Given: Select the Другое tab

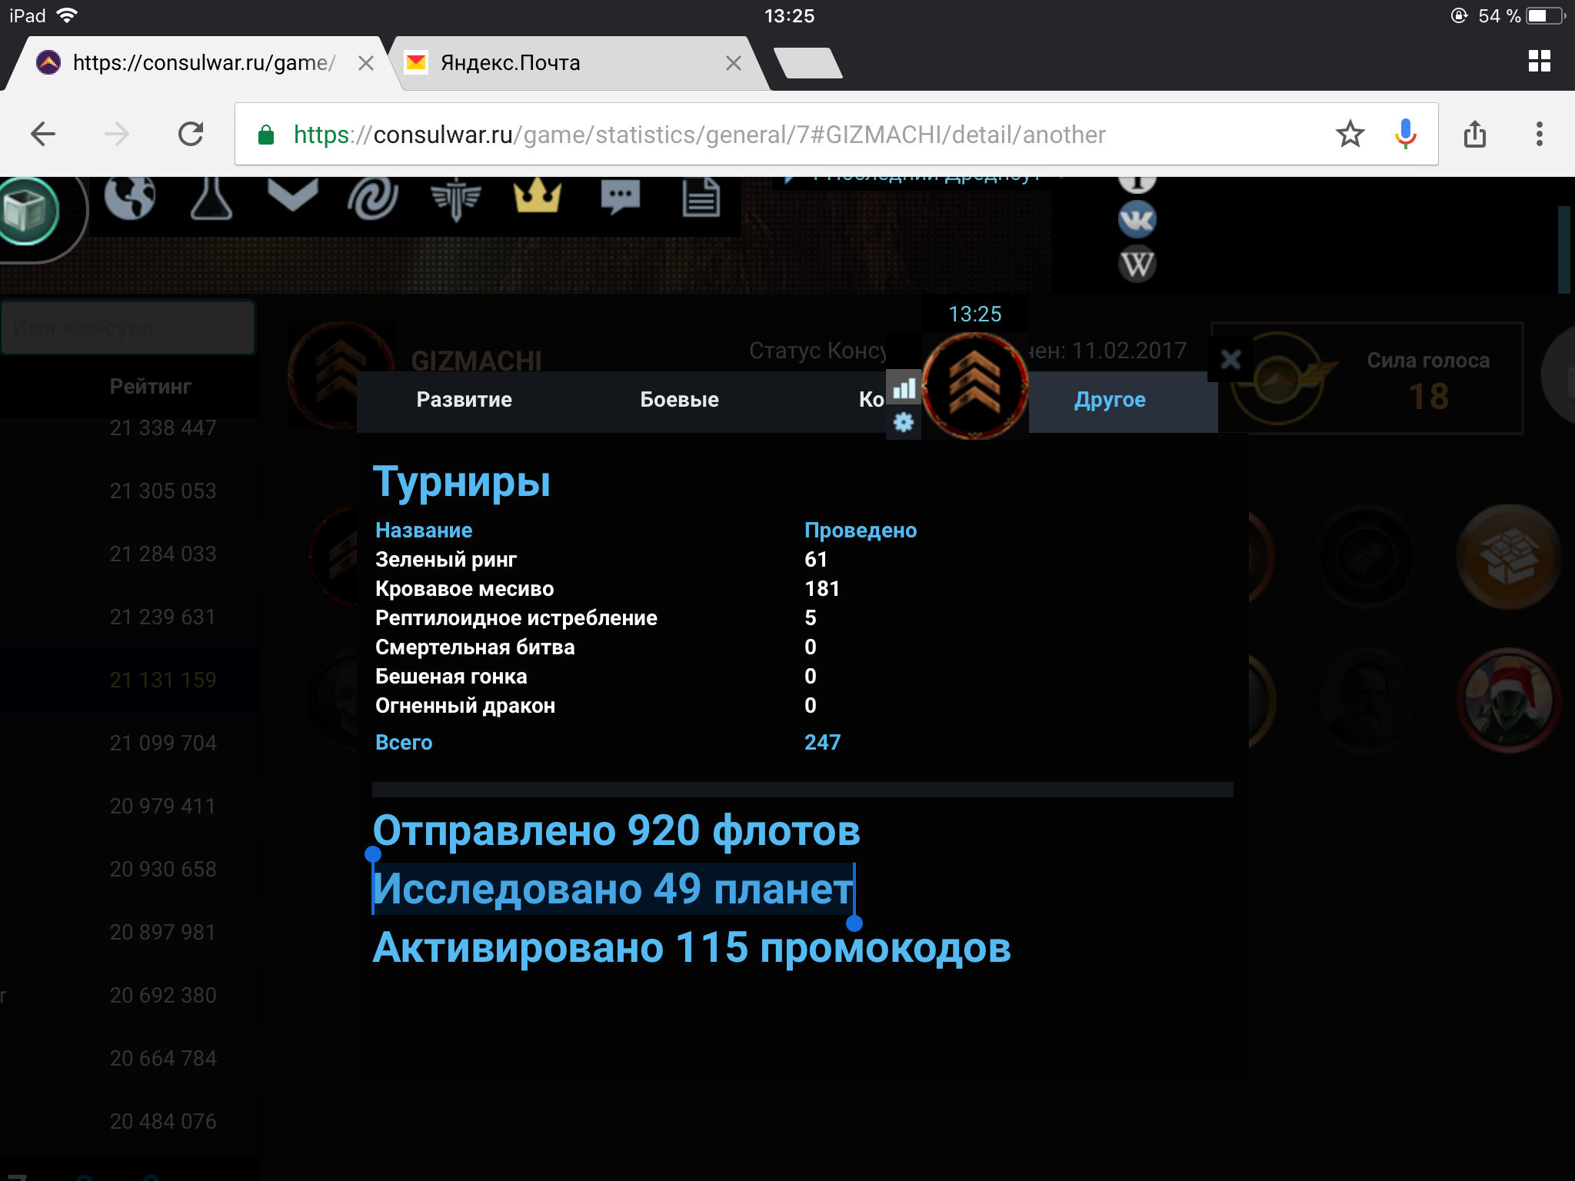Looking at the screenshot, I should (1109, 400).
